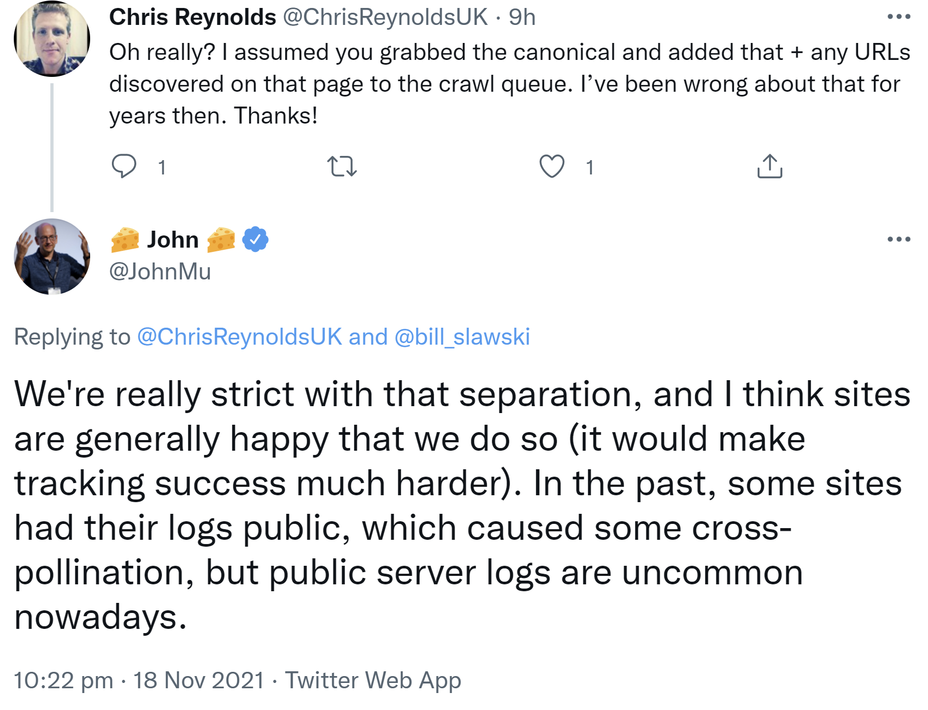928x710 pixels.
Task: Click John's profile picture
Action: [x=52, y=257]
